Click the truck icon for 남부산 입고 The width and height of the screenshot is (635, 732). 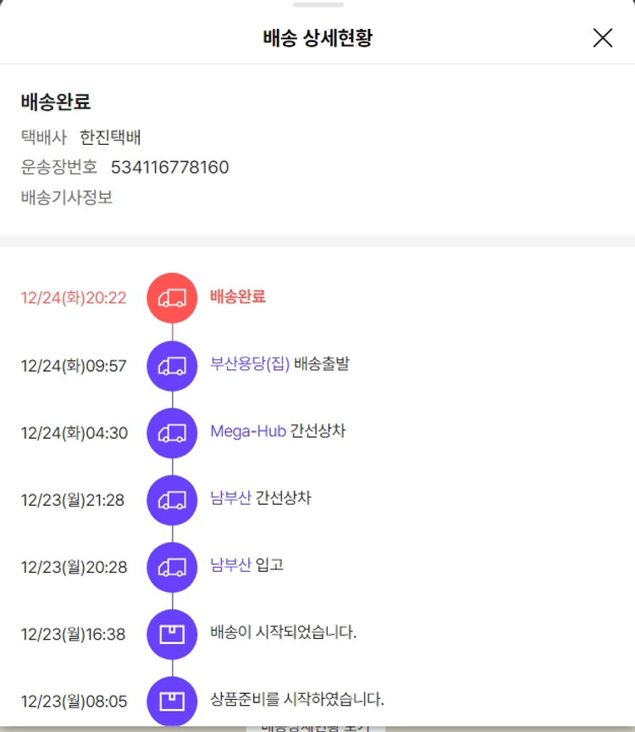click(x=172, y=567)
